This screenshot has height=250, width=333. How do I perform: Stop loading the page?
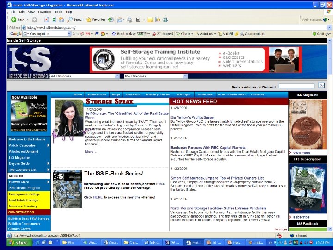tap(46, 20)
